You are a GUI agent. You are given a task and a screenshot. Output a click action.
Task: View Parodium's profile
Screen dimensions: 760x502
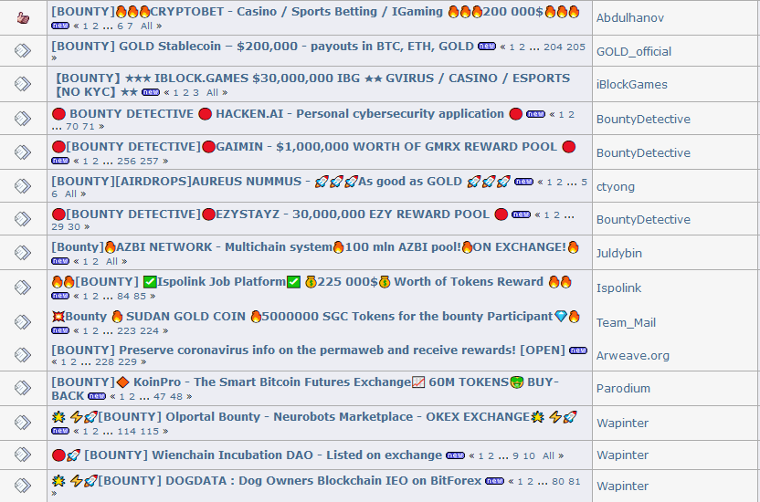click(x=623, y=388)
